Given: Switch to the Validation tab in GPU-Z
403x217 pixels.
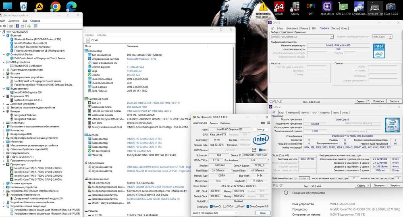Looking at the screenshot, I should 225,123.
